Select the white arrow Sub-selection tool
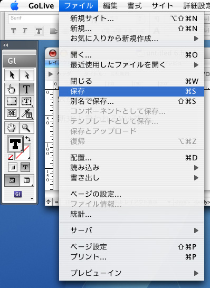Viewport: 210px width, 288px height. pos(27,75)
